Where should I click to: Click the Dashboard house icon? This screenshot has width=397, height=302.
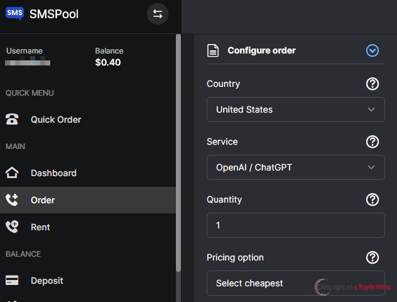click(12, 173)
